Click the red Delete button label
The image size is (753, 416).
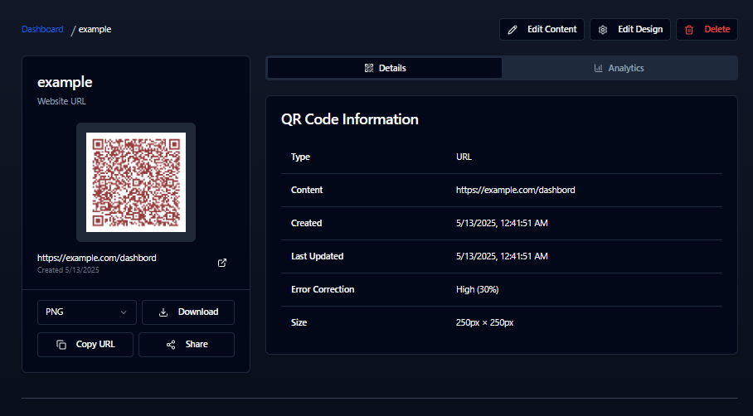pos(717,29)
